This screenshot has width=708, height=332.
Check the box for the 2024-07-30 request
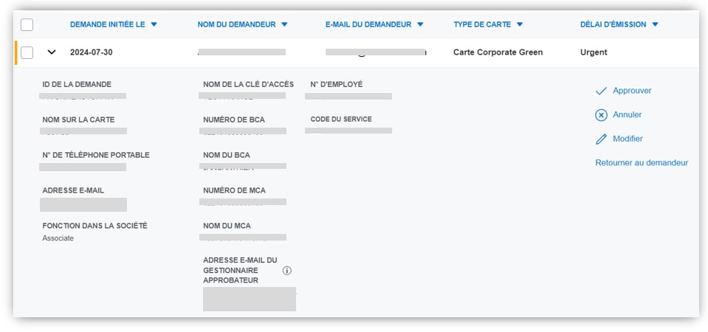coord(27,52)
